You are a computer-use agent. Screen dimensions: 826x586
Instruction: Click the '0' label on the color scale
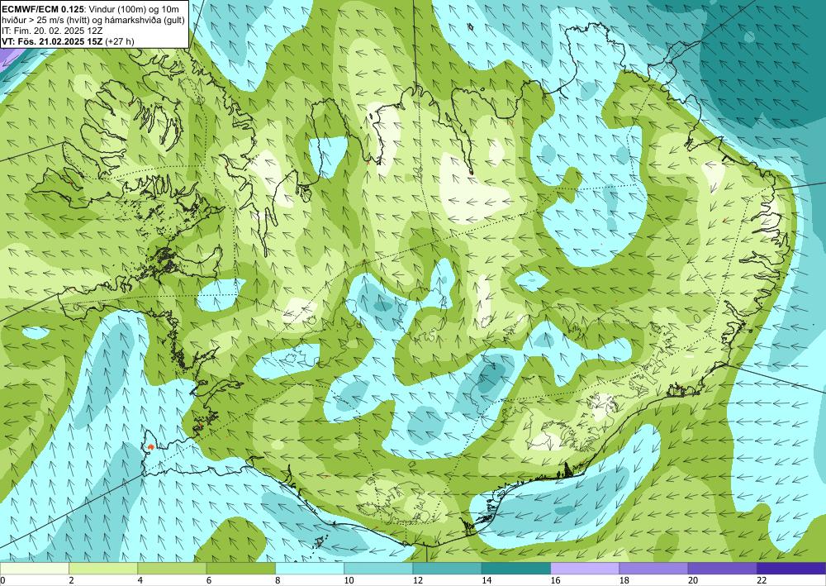pyautogui.click(x=2, y=580)
